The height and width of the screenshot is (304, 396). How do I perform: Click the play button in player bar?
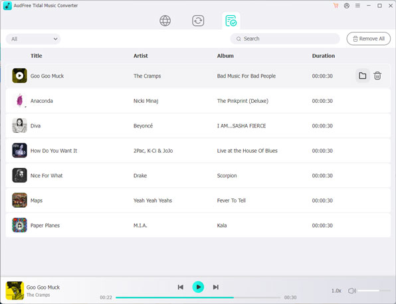(198, 287)
